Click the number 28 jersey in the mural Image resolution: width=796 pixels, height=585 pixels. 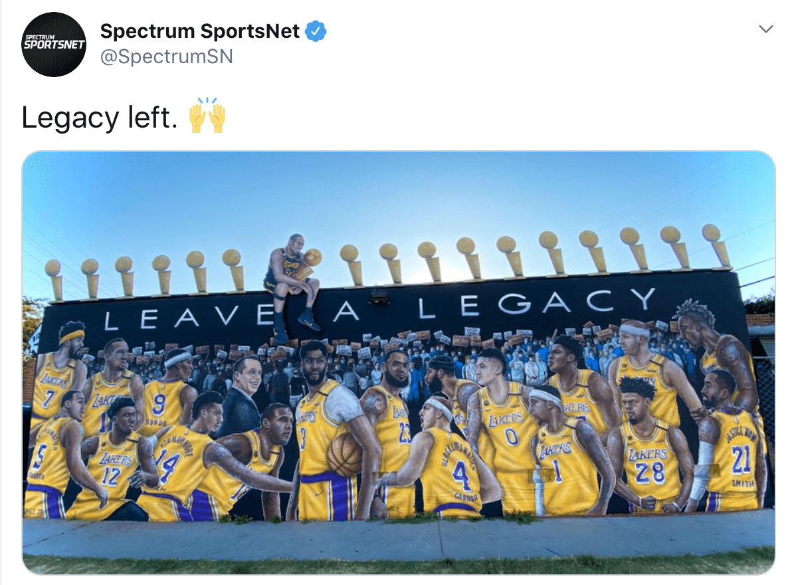648,467
